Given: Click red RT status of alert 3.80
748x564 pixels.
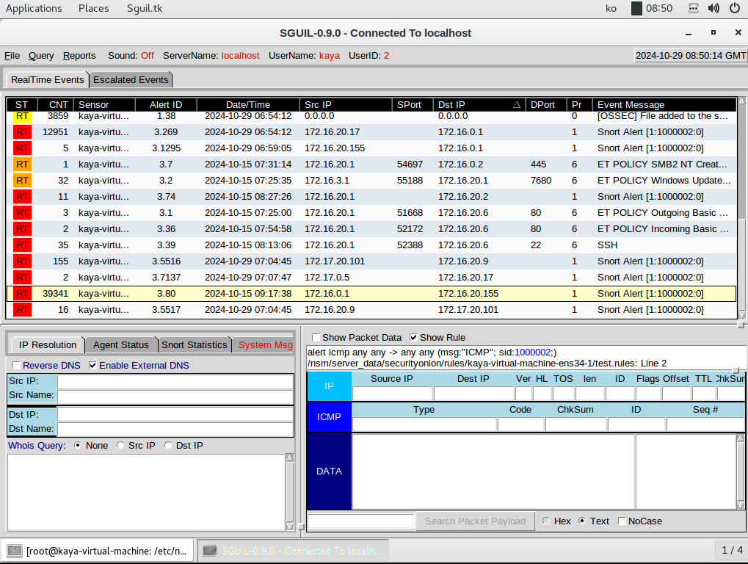Looking at the screenshot, I should click(22, 294).
